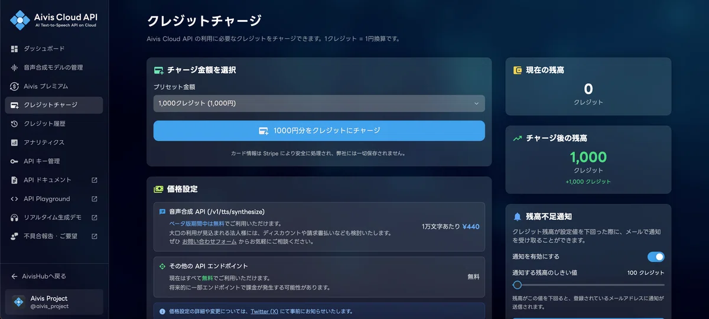
Task: Click external link icon beside API Playground
Action: click(95, 198)
